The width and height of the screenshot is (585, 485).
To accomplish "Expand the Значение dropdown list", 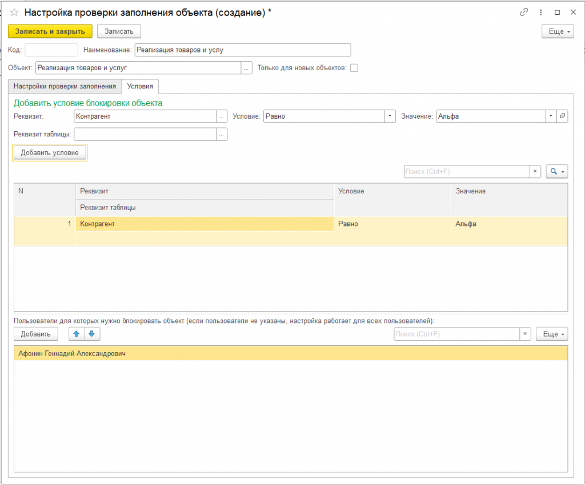I will [x=551, y=116].
